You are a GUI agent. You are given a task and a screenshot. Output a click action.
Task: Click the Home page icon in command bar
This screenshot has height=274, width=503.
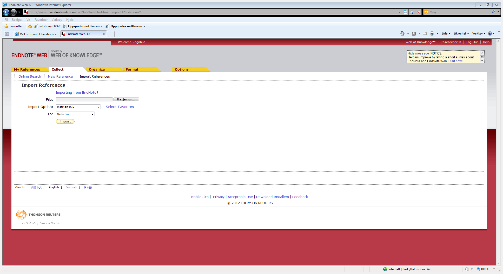(402, 33)
